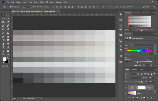Toggle the layer filter switch

[x=155, y=74]
